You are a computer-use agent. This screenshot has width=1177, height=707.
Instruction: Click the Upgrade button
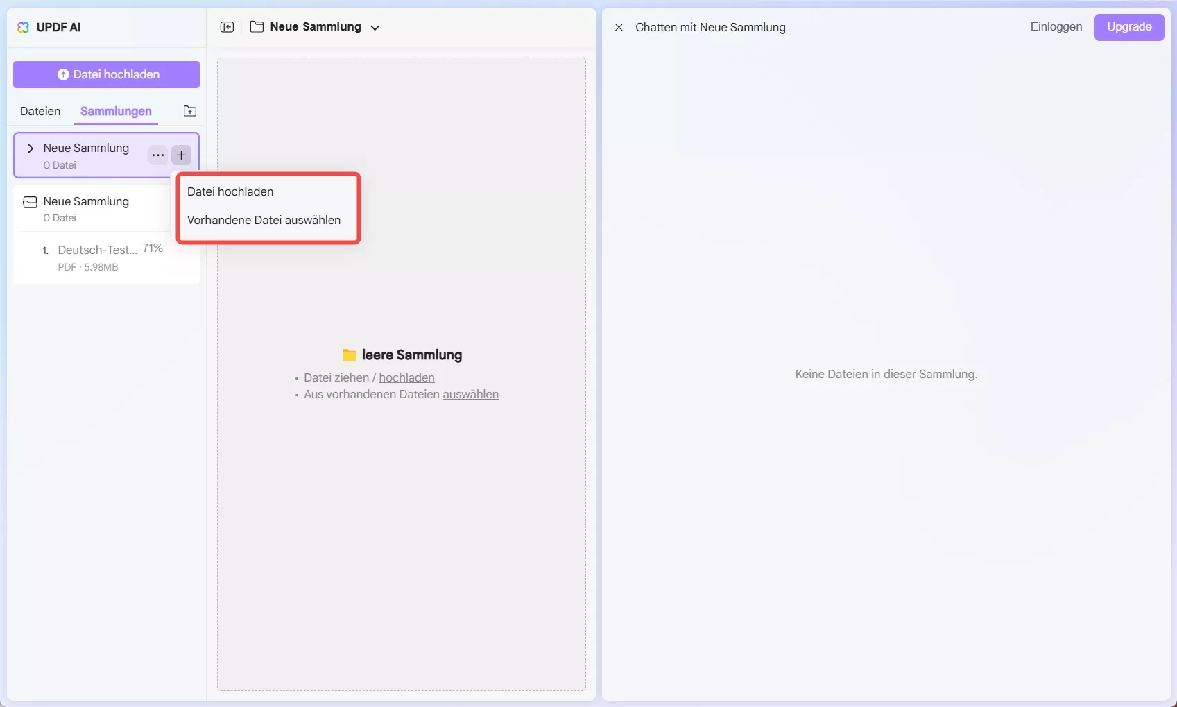pos(1129,27)
